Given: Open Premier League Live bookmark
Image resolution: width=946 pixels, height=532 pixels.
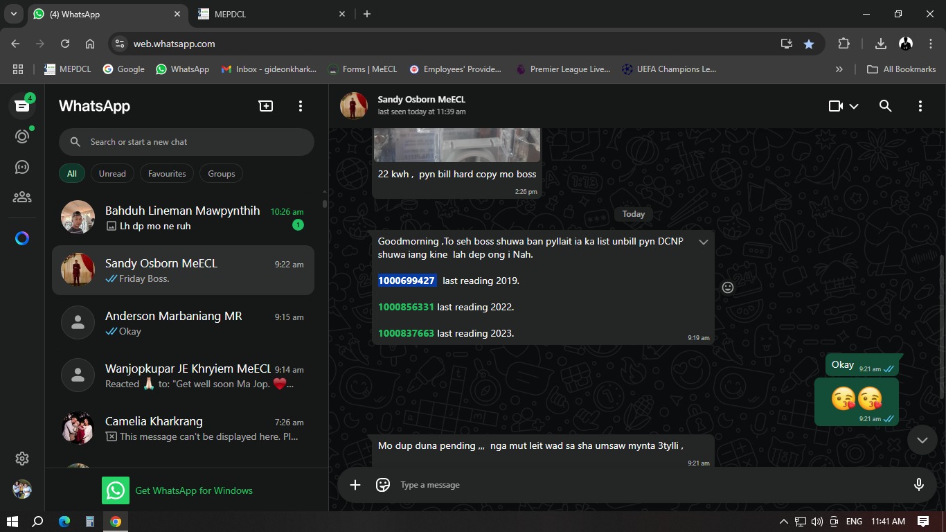Looking at the screenshot, I should pyautogui.click(x=564, y=69).
